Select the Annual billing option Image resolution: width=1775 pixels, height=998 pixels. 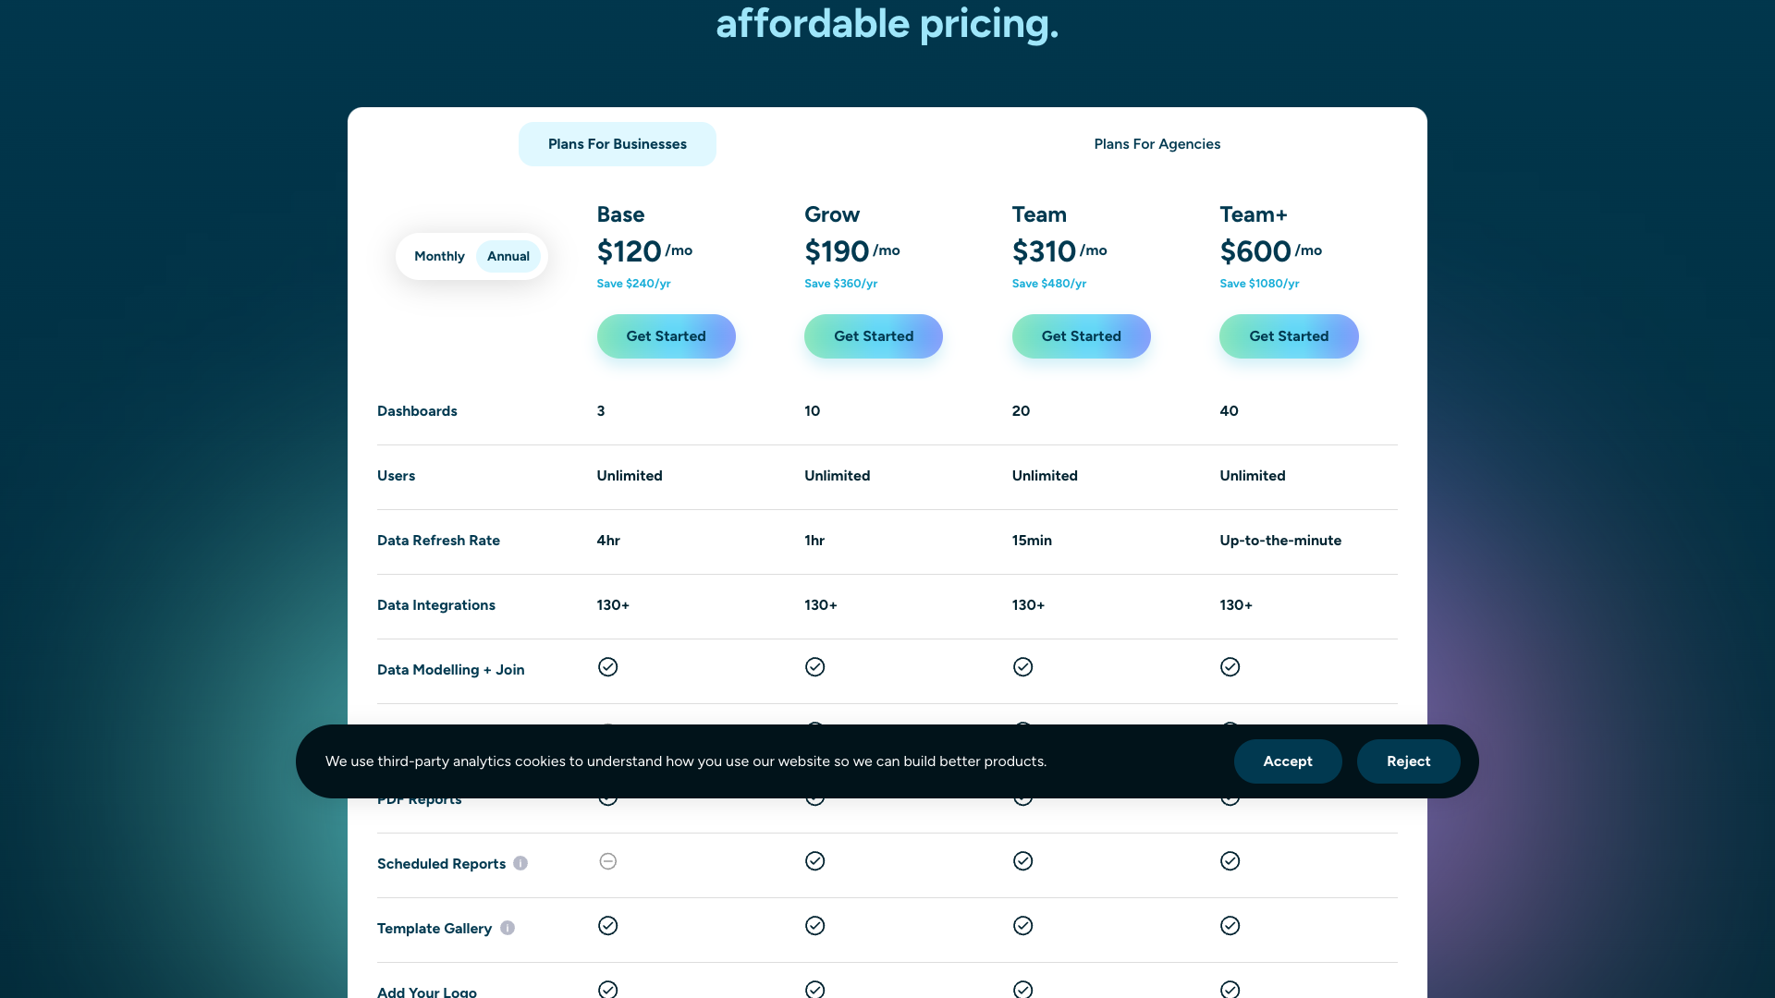click(x=508, y=256)
